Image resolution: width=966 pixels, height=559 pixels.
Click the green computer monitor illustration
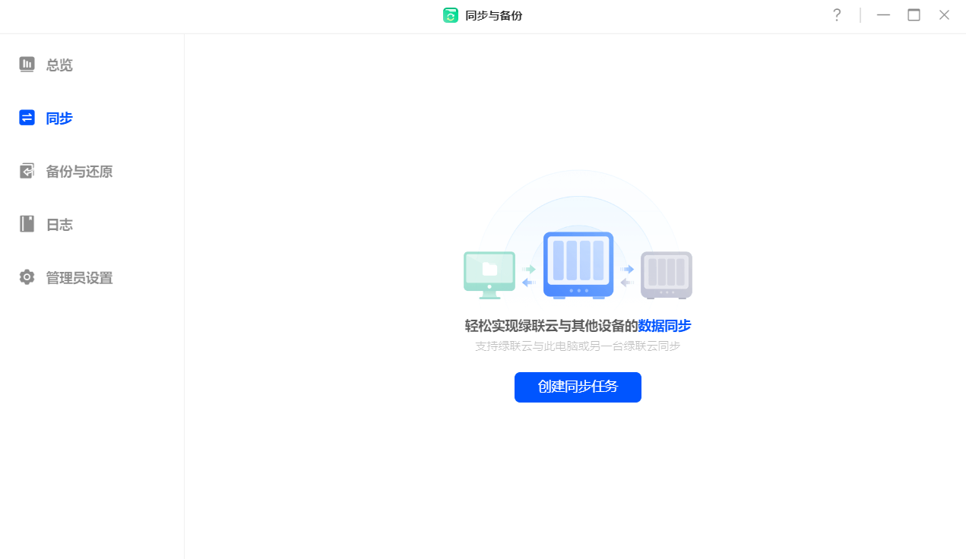coord(489,275)
